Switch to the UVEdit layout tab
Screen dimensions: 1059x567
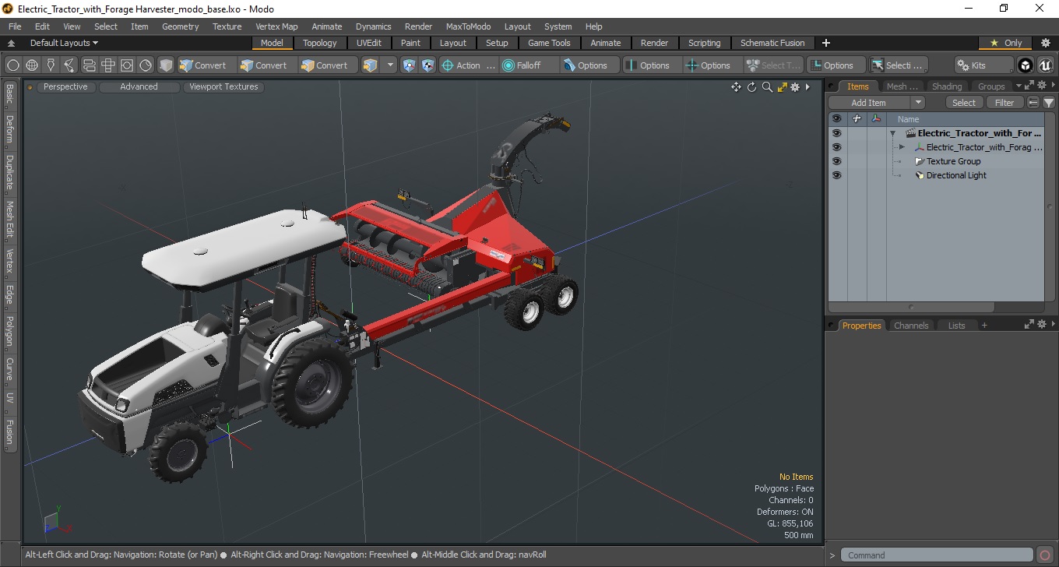pyautogui.click(x=369, y=43)
